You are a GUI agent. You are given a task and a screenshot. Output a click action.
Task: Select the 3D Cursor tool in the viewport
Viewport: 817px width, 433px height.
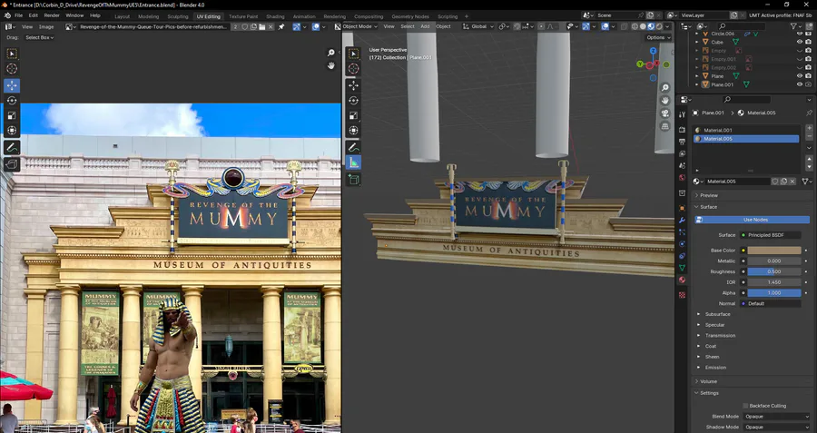[x=354, y=68]
